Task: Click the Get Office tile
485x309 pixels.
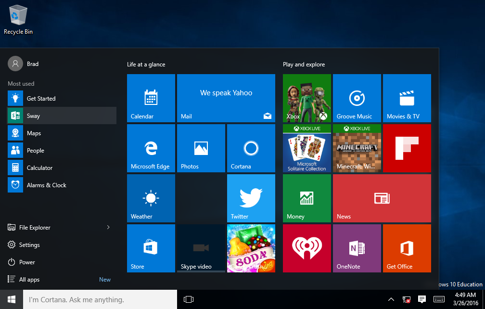Action: point(407,248)
